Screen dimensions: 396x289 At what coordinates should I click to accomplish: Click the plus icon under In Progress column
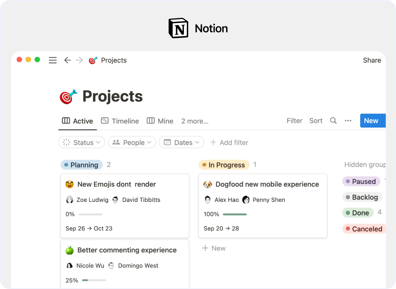point(205,248)
